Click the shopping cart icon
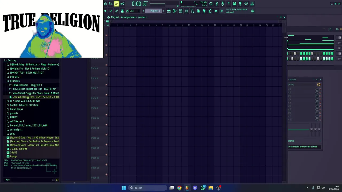 tap(221, 11)
